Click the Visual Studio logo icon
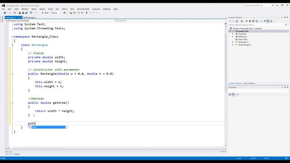Screen dimensions: 290x163 click(x=3, y=5)
